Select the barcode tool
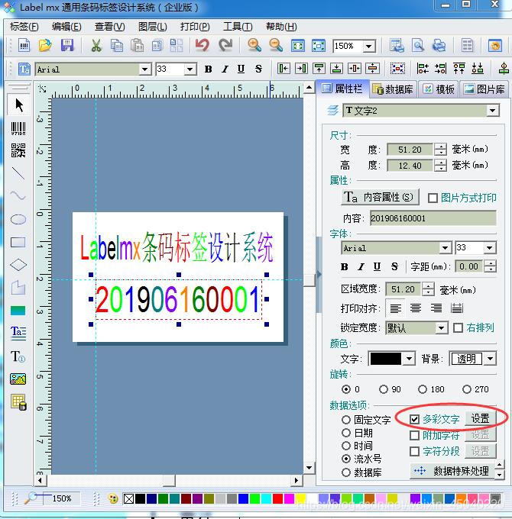The width and height of the screenshot is (512, 519). point(18,128)
